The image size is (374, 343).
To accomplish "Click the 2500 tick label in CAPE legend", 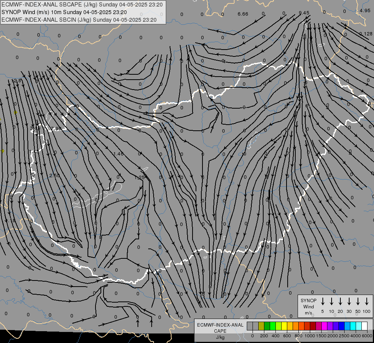I will (x=344, y=336).
